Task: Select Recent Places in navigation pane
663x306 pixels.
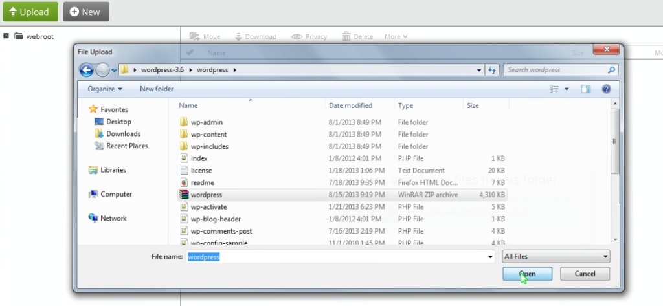Action: [x=121, y=146]
